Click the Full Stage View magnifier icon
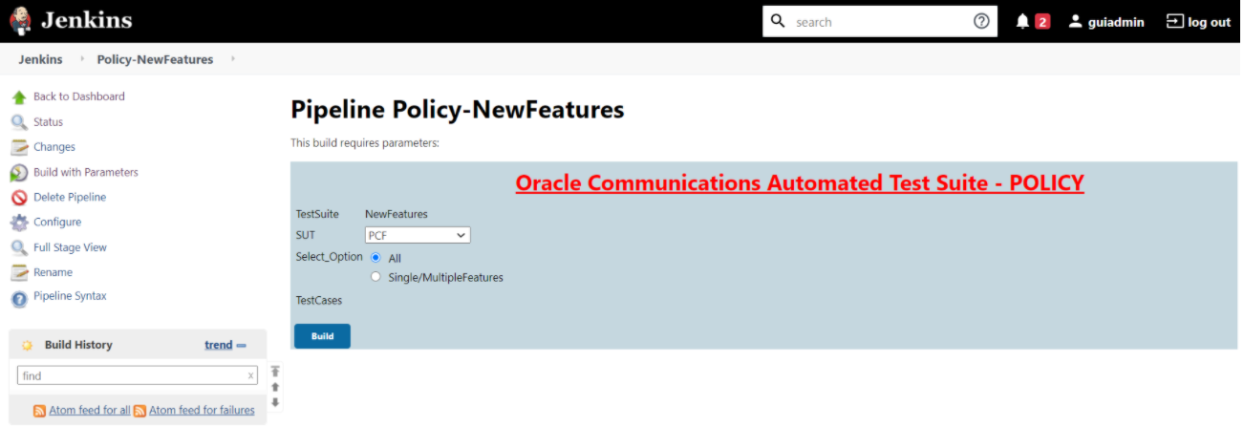 pos(19,247)
